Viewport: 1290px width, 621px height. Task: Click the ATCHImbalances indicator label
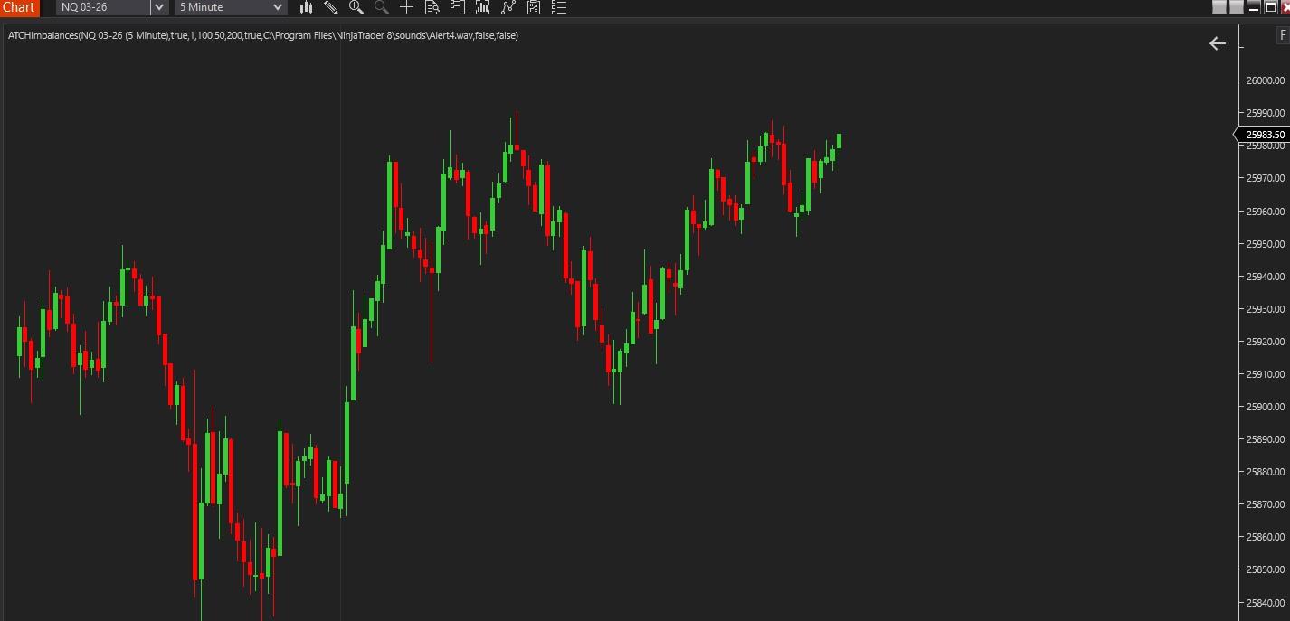pyautogui.click(x=262, y=35)
